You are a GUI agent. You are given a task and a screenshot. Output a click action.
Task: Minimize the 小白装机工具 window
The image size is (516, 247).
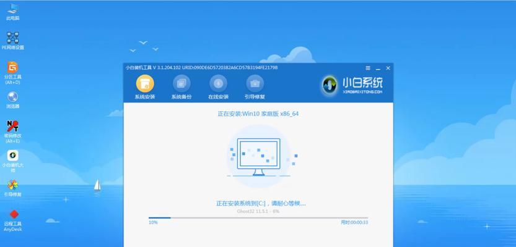[x=378, y=68]
